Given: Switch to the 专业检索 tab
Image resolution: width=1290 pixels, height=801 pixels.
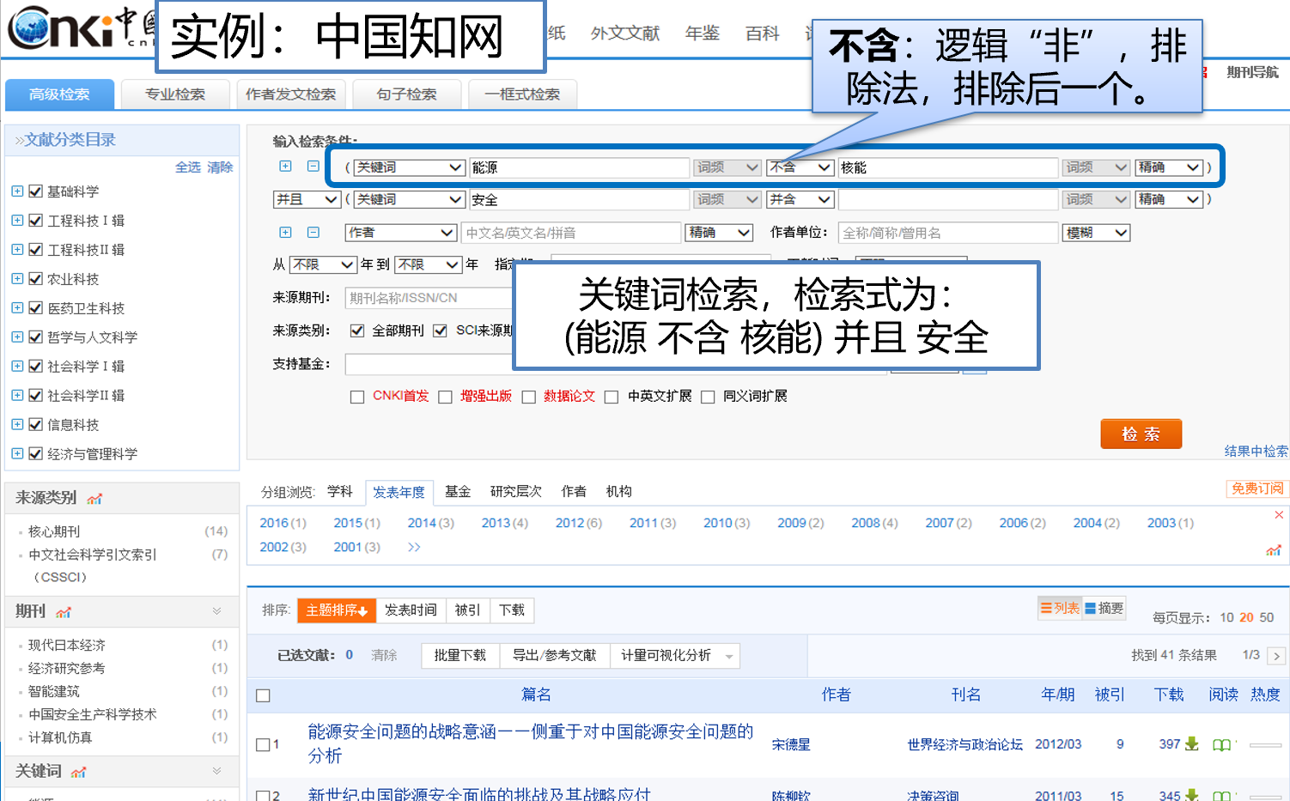Looking at the screenshot, I should click(175, 94).
